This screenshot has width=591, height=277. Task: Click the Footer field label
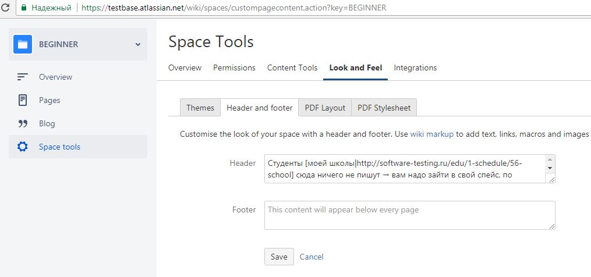tap(244, 209)
